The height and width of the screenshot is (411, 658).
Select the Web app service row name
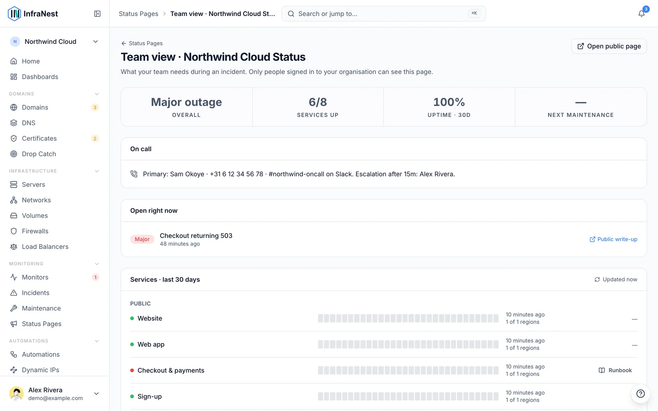(151, 344)
